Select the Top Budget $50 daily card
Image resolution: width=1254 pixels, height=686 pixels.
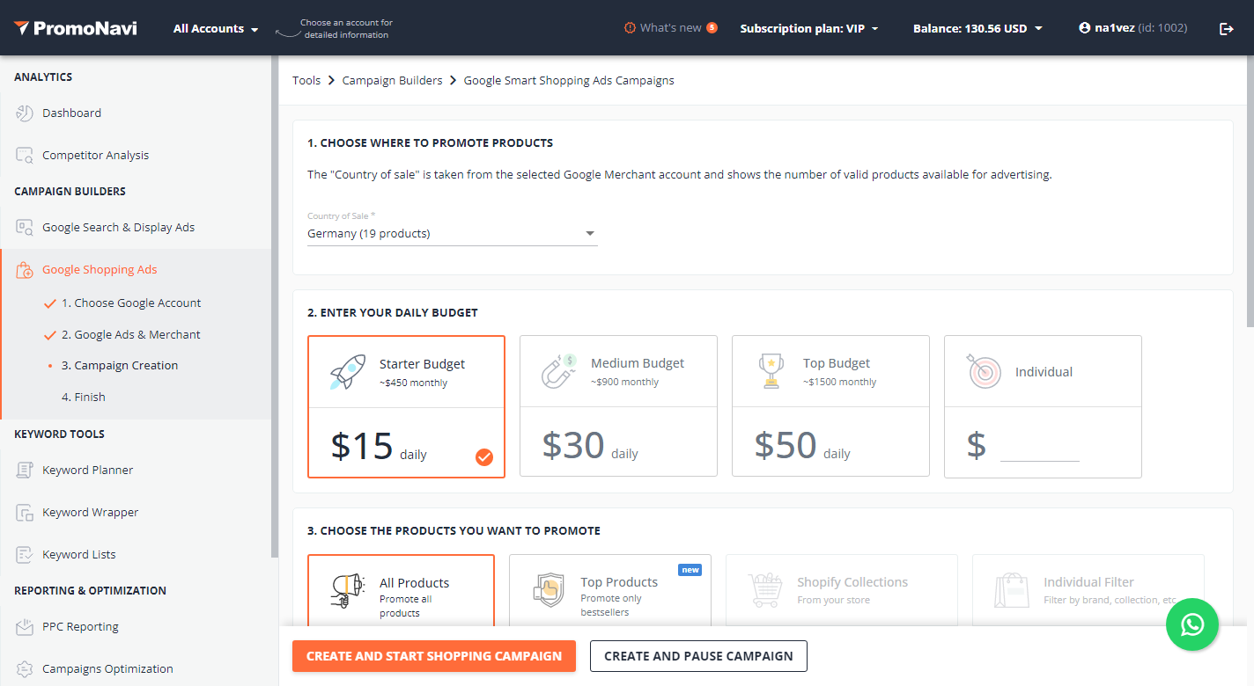[830, 405]
